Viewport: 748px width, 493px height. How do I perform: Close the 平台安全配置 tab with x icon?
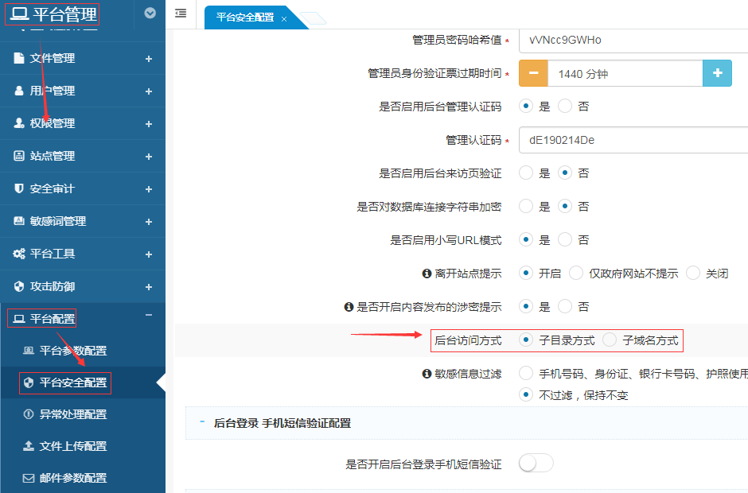click(284, 18)
